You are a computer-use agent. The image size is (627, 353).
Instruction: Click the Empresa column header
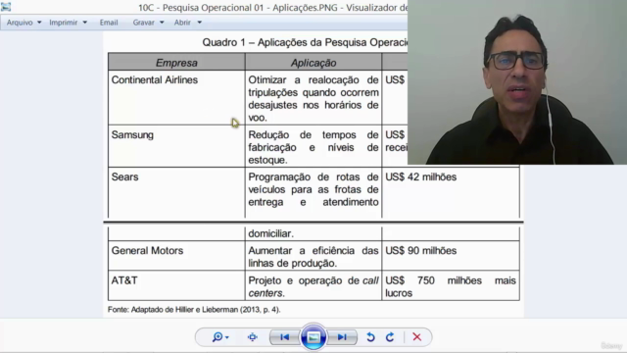(x=176, y=63)
